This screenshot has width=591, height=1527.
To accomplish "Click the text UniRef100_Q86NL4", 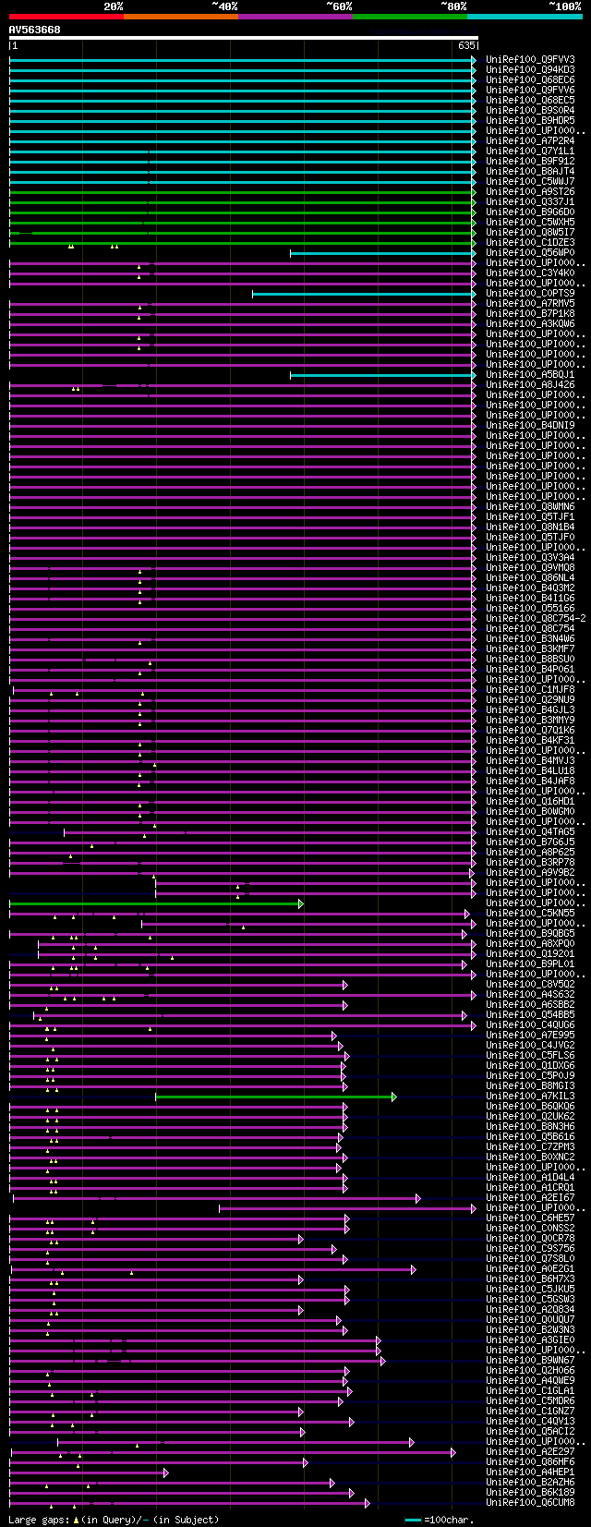I will [530, 577].
